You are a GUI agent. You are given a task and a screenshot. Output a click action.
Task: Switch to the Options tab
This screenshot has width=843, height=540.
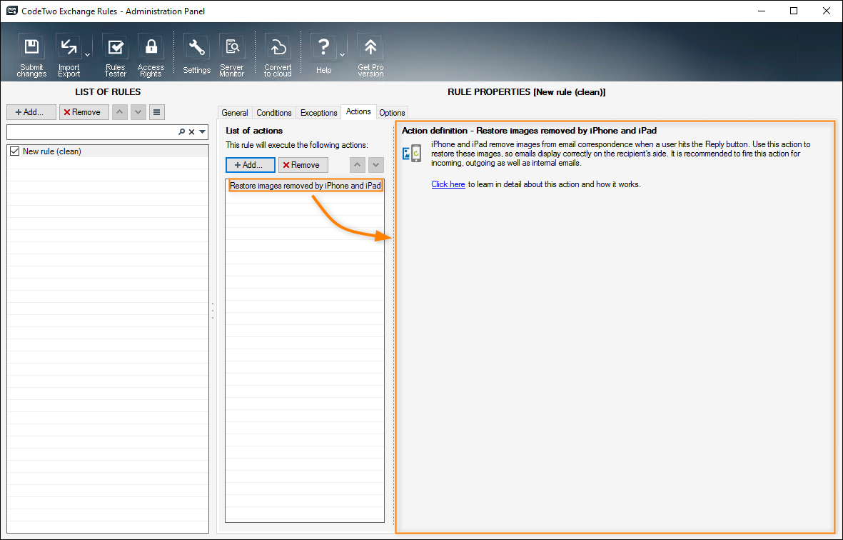(x=392, y=112)
